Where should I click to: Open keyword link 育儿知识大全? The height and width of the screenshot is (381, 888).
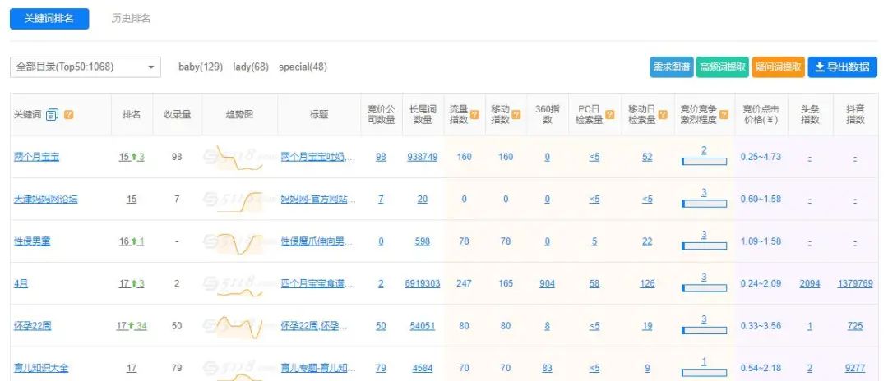point(41,368)
